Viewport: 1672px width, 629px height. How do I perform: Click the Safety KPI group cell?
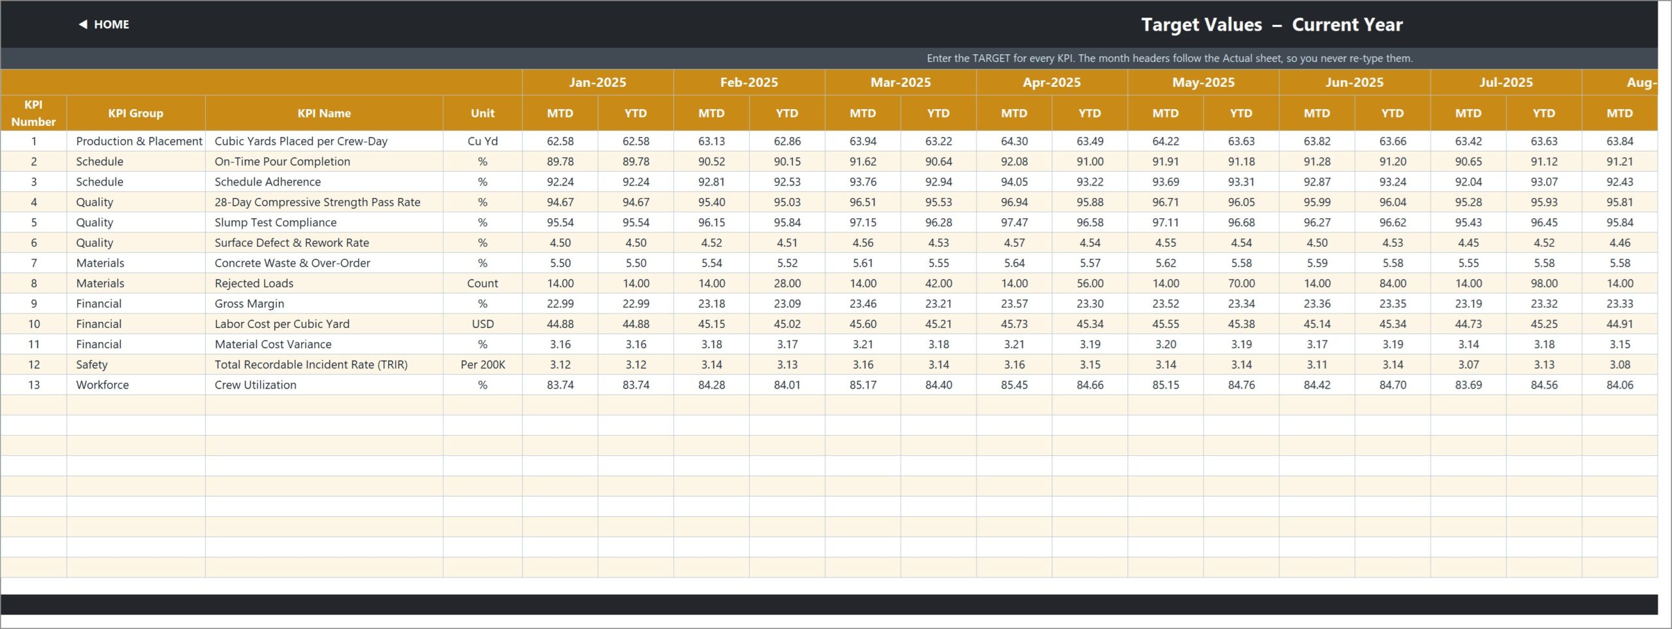coord(136,364)
